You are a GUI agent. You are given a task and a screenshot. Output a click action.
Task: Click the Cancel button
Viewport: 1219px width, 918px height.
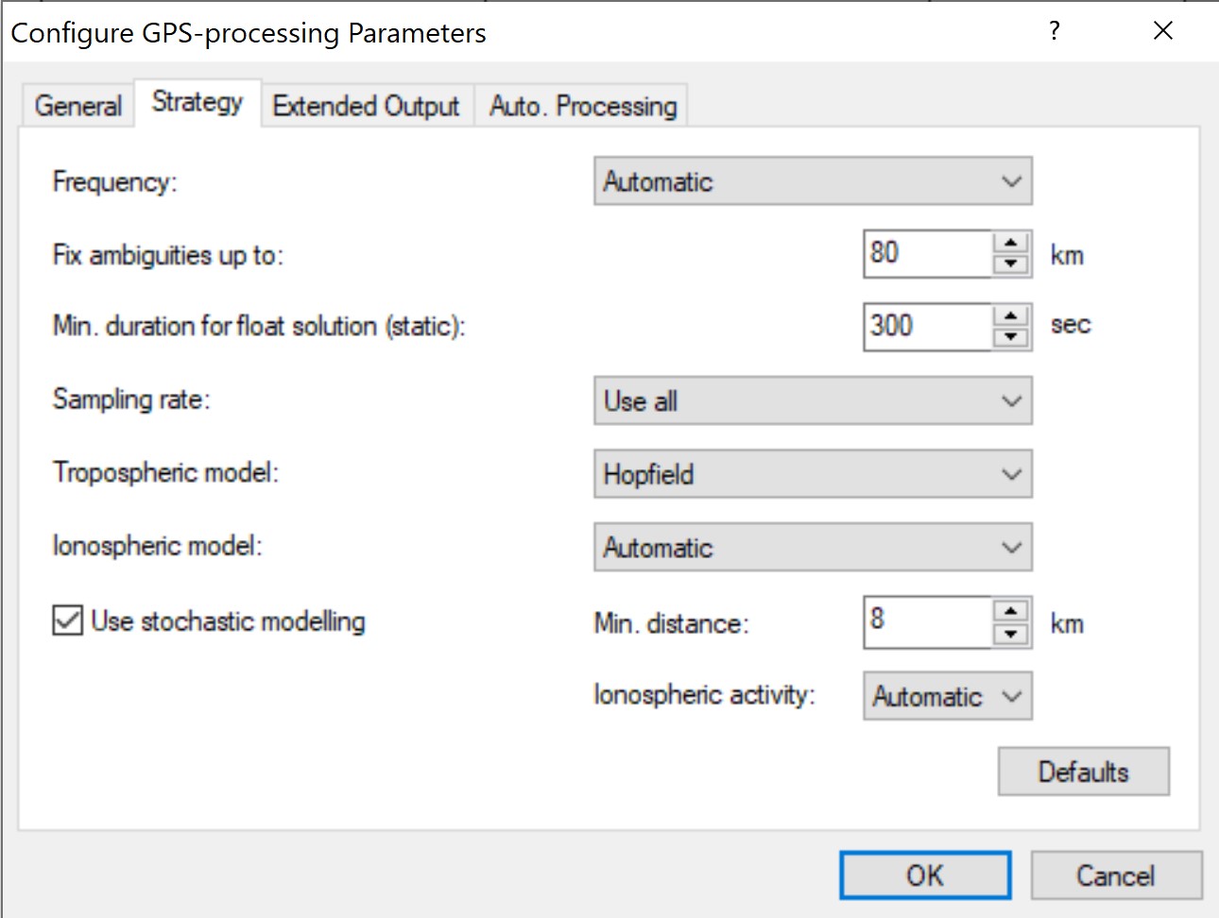point(1116,875)
